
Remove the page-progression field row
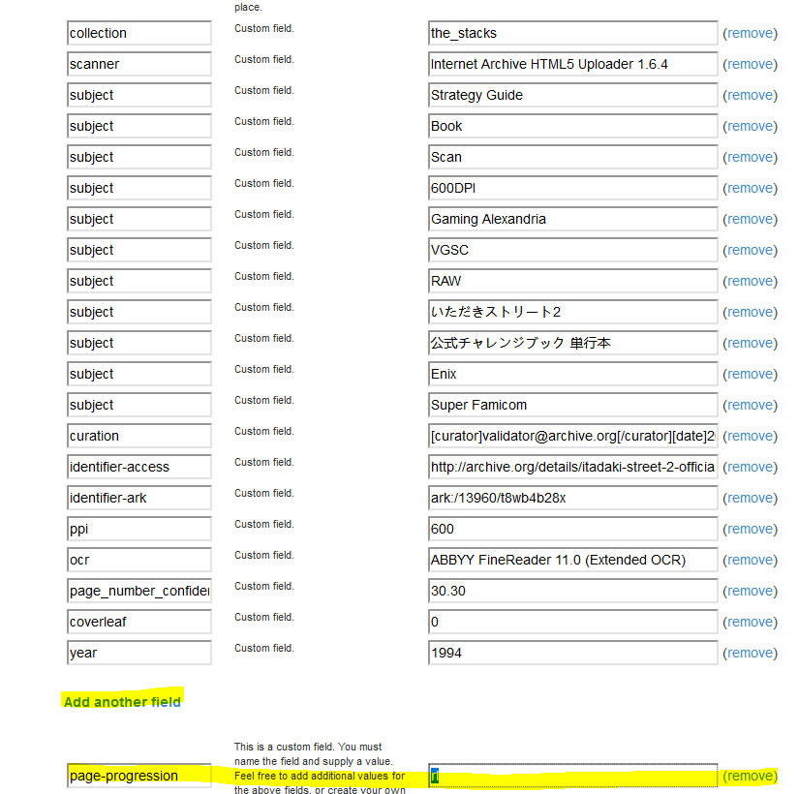751,777
